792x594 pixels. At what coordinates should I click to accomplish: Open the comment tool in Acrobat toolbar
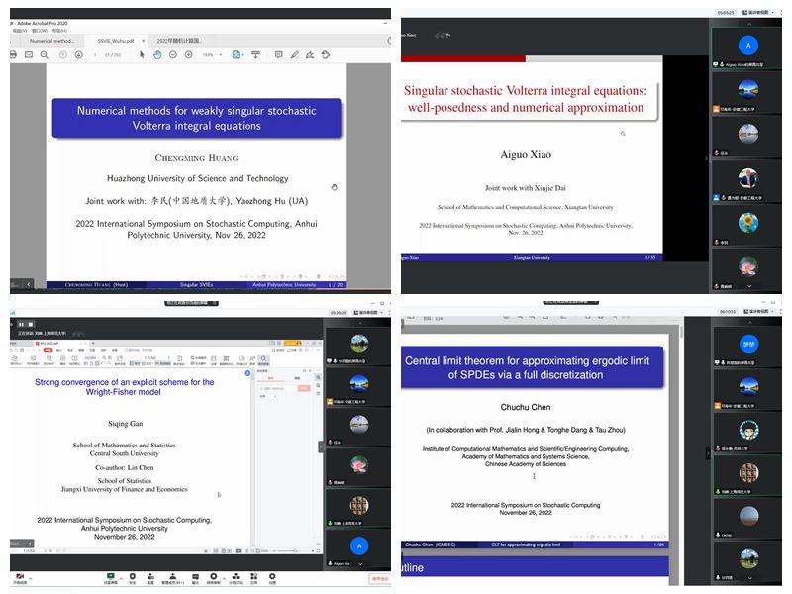[x=278, y=54]
